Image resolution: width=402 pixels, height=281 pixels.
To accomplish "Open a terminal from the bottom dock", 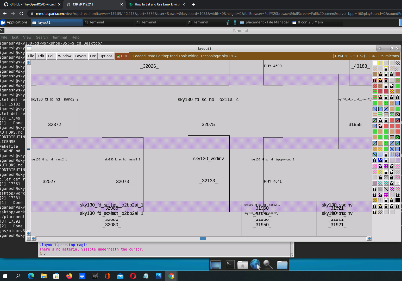I will point(230,264).
